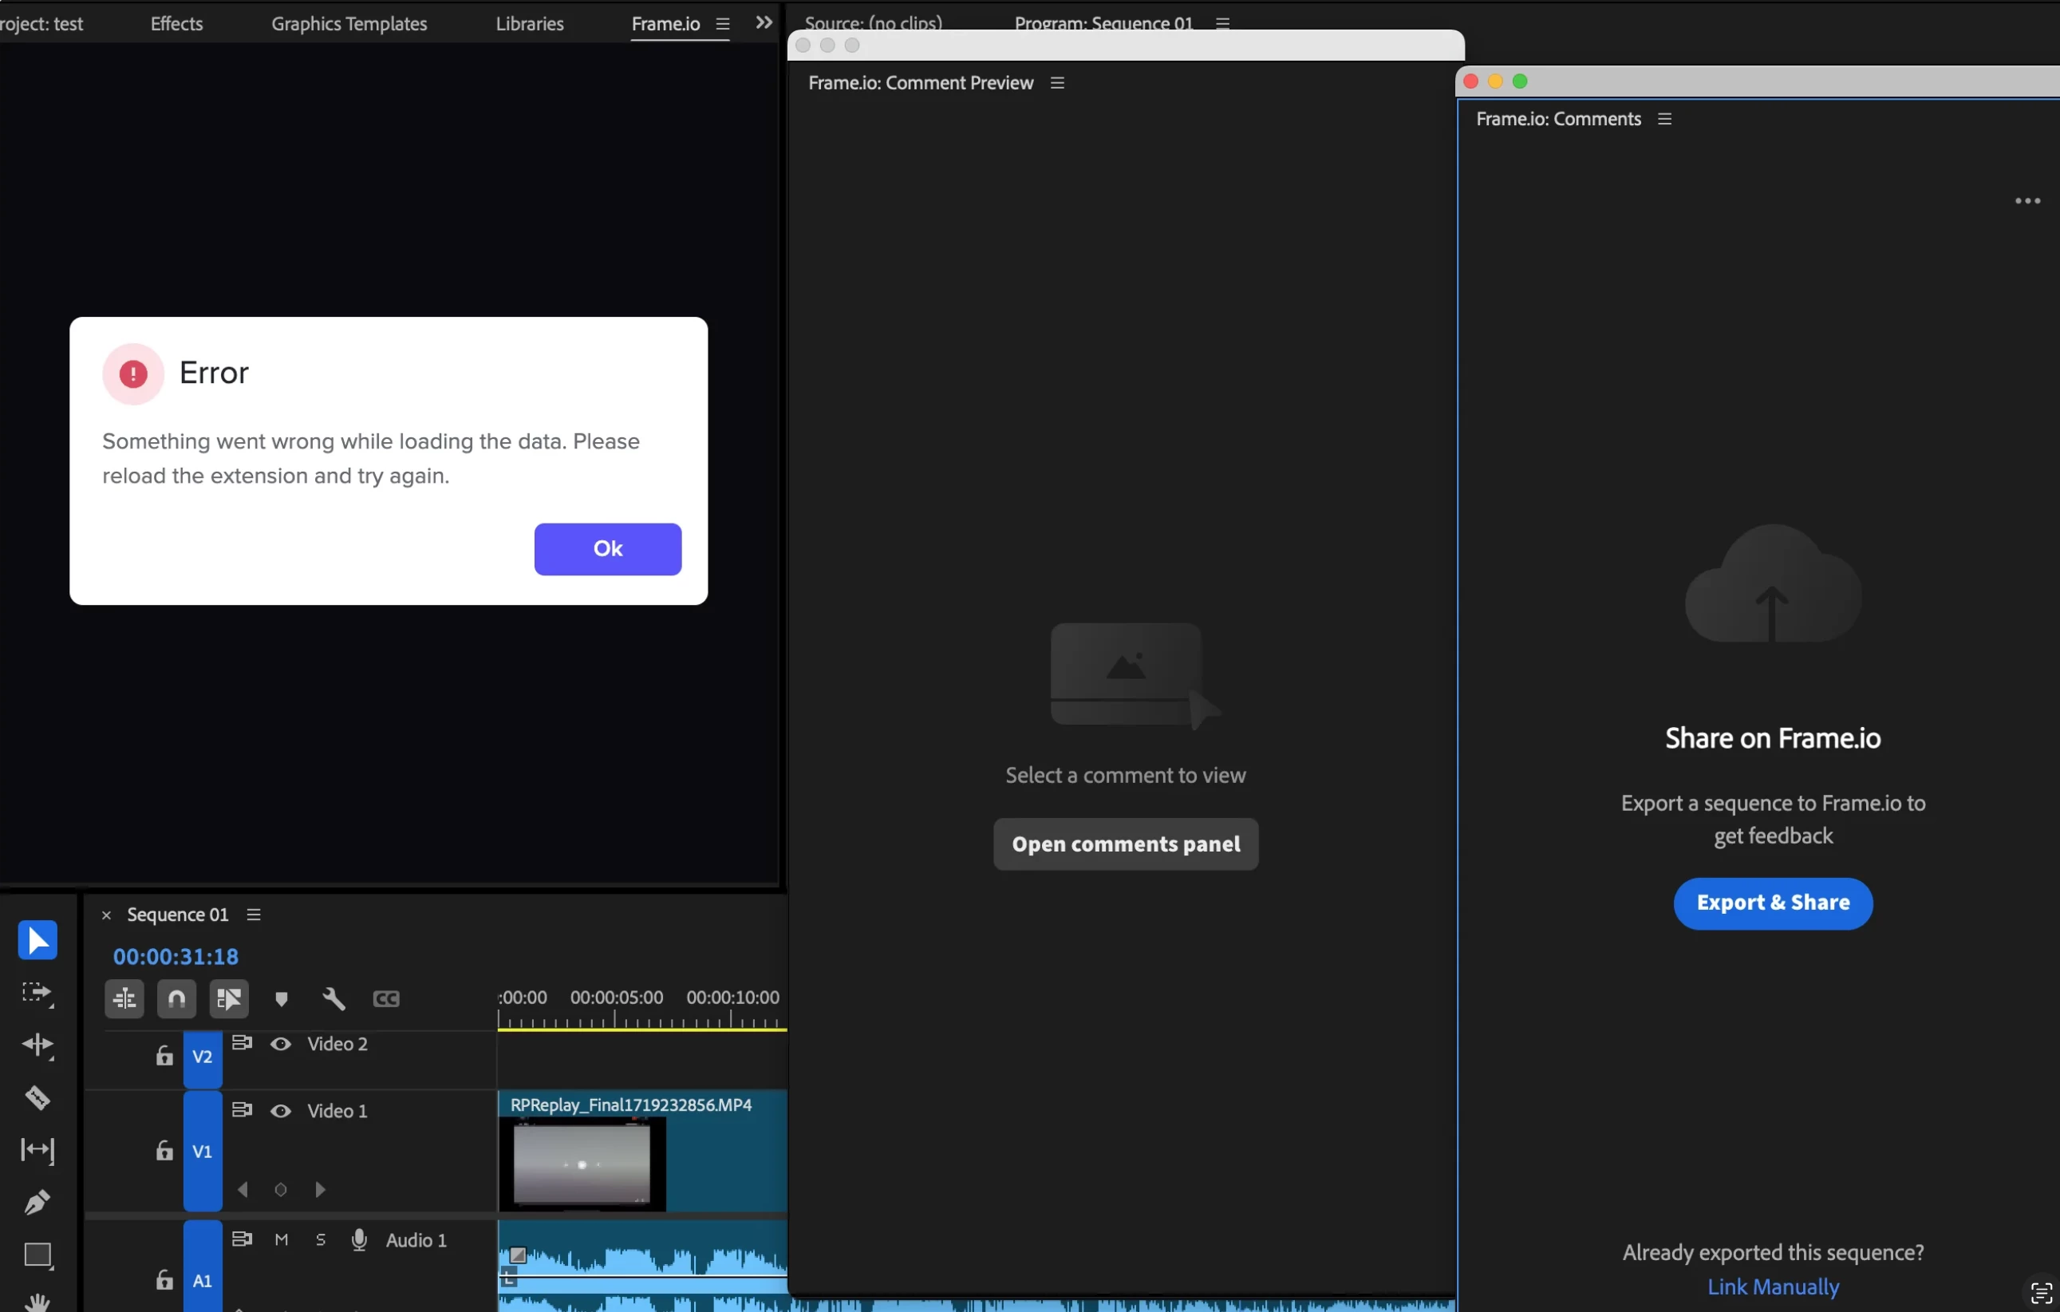Screen dimensions: 2060x1312
Task: Expand the hidden panel tabs chevron
Action: (764, 23)
